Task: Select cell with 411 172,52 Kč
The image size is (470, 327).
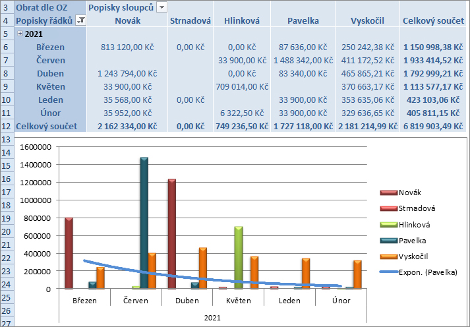Action: tap(367, 60)
